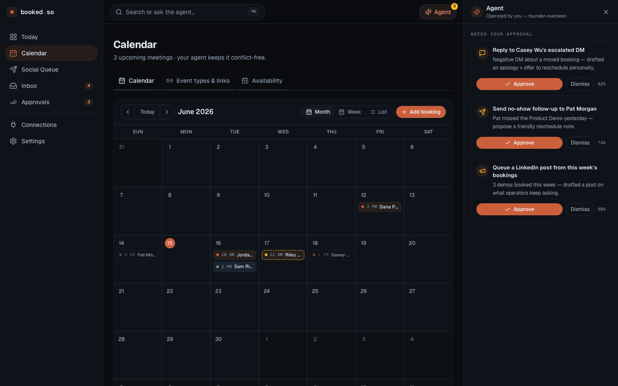This screenshot has height=386, width=618.
Task: Click the 68% confidence label
Action: tap(602, 209)
